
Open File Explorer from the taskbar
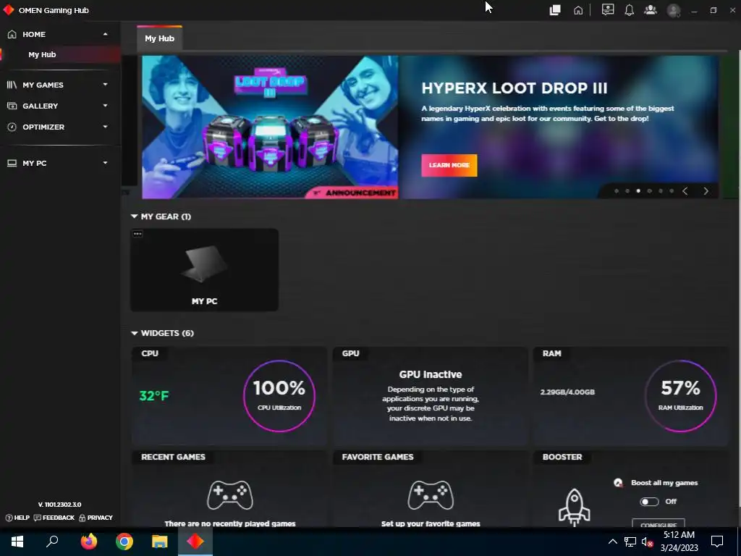[160, 542]
